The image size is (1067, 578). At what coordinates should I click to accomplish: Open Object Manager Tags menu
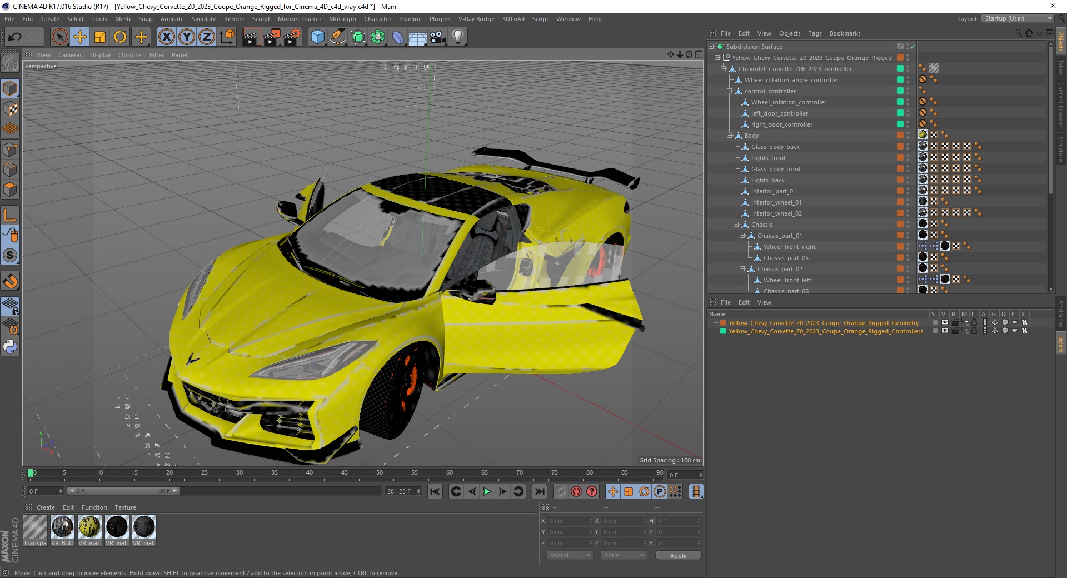tap(815, 33)
